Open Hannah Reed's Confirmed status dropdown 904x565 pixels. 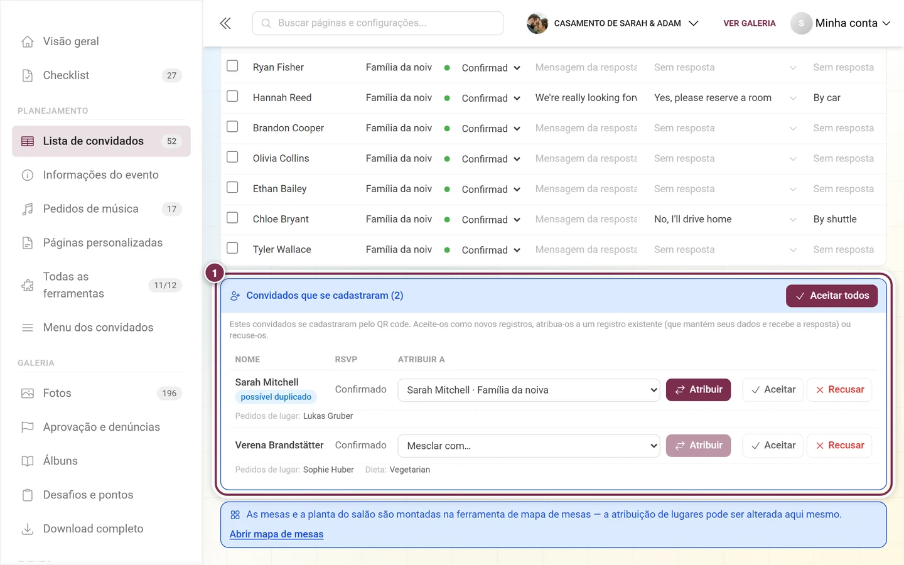tap(491, 98)
